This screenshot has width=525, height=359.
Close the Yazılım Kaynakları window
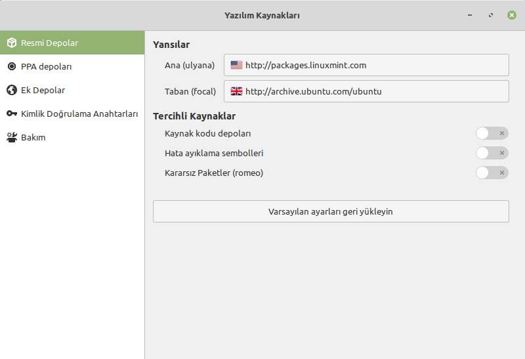click(512, 15)
